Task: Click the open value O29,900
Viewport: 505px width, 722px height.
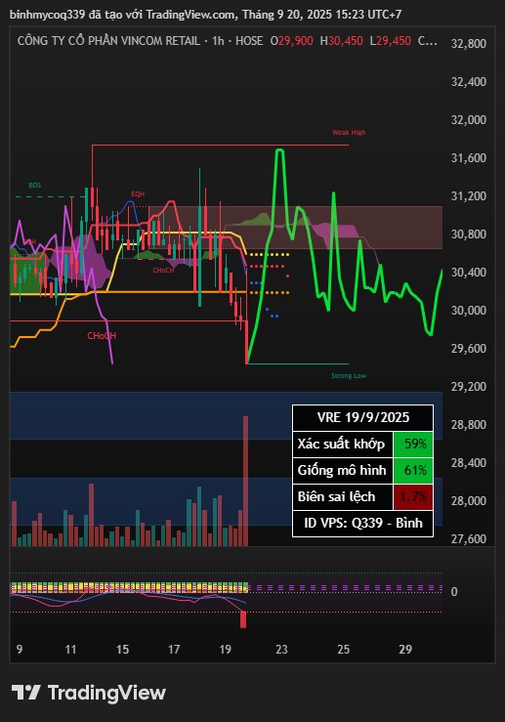Action: 291,41
